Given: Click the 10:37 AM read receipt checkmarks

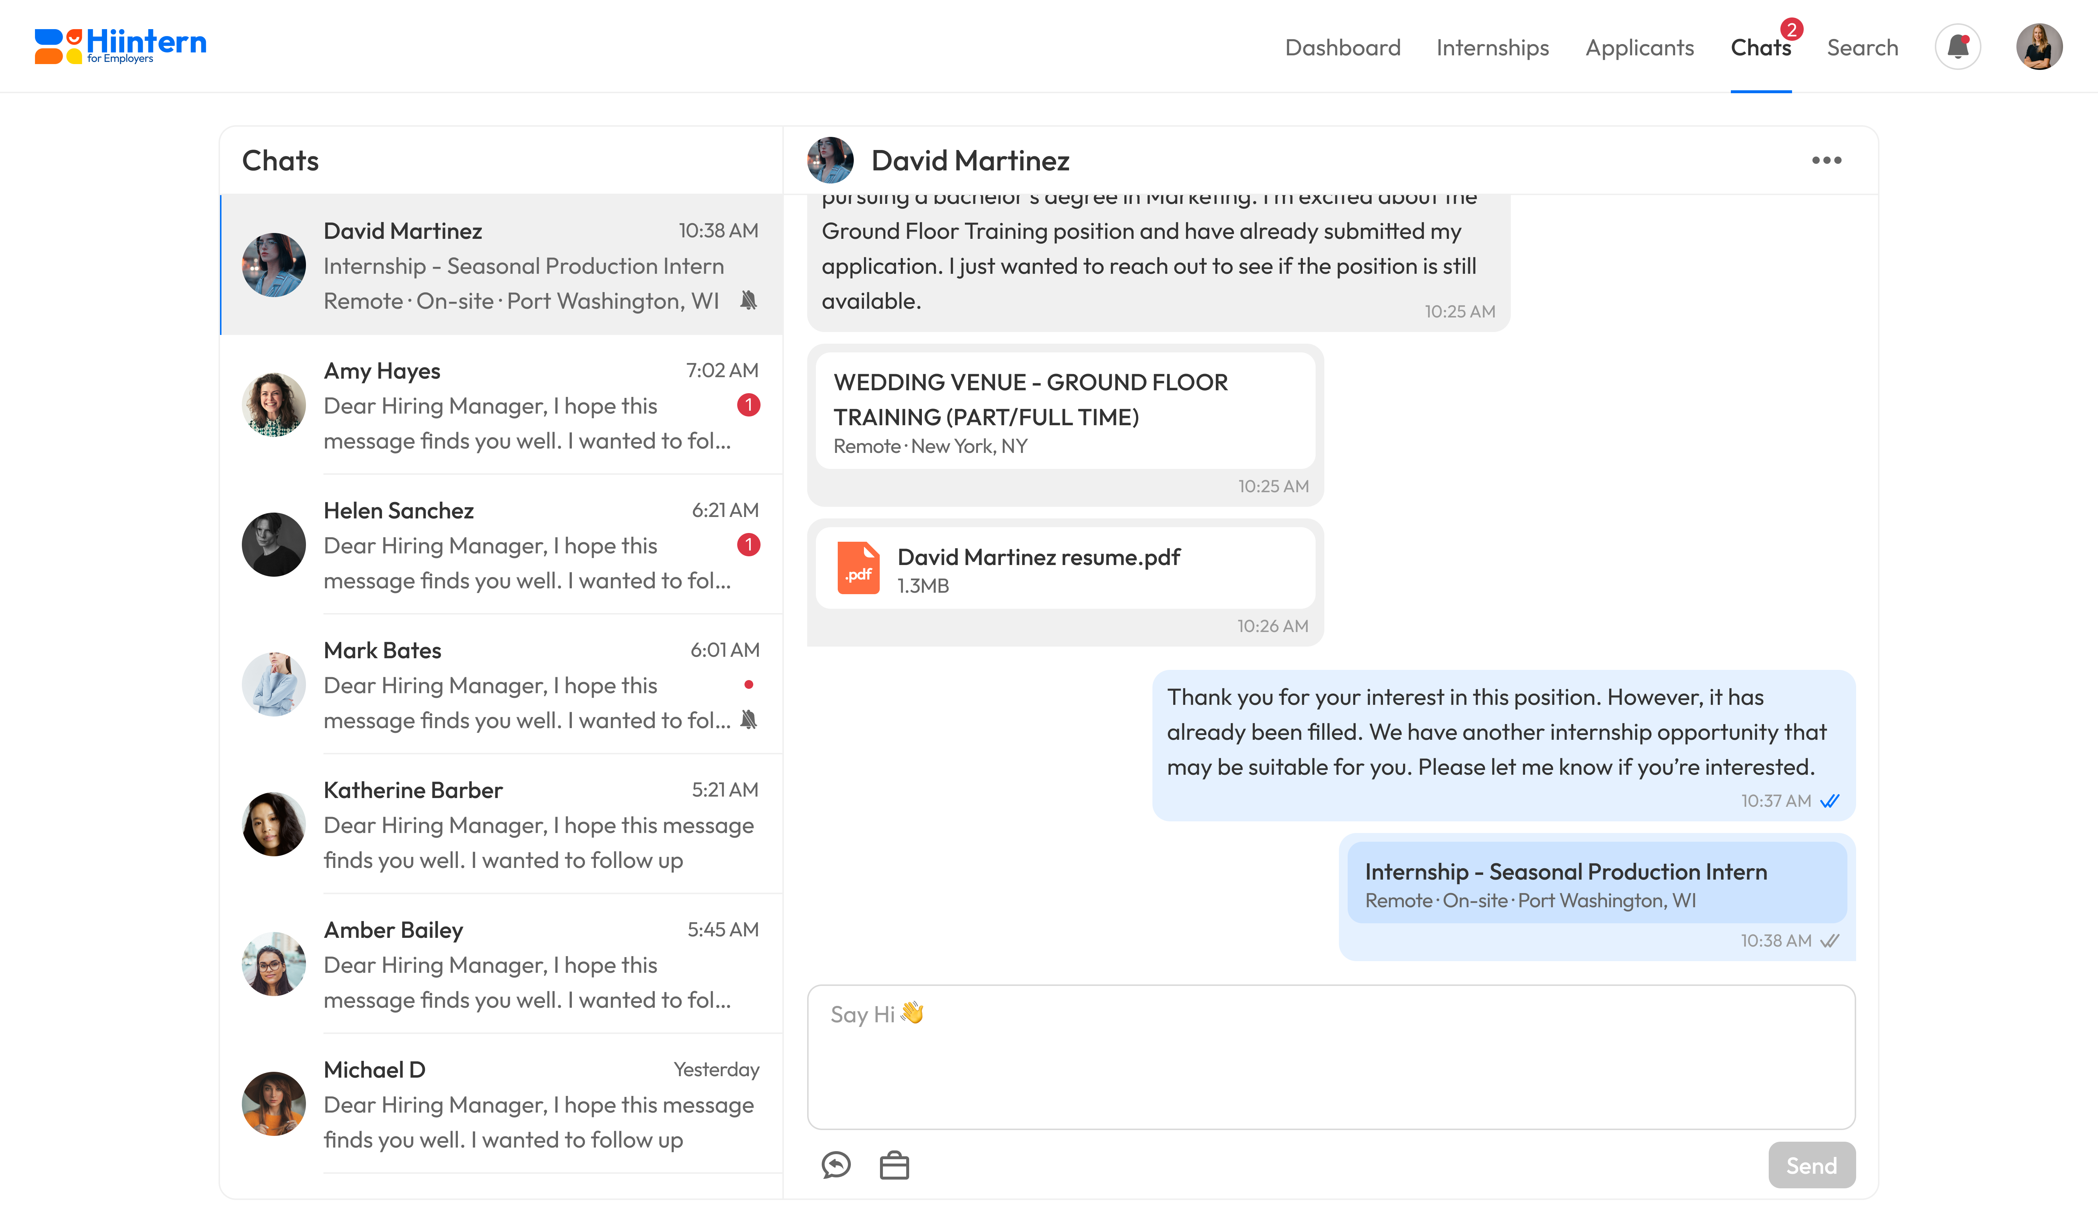Looking at the screenshot, I should coord(1830,802).
